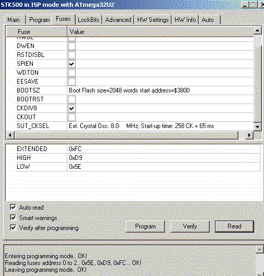Uncheck the CKDIV8 fuse checkbox
Image resolution: width=264 pixels, height=276 pixels.
tap(71, 108)
